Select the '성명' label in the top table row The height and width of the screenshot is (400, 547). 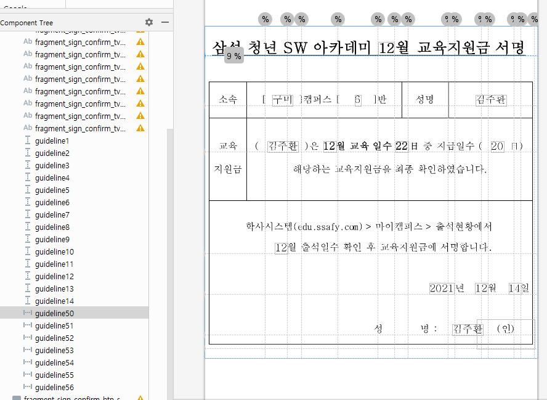[x=424, y=99]
